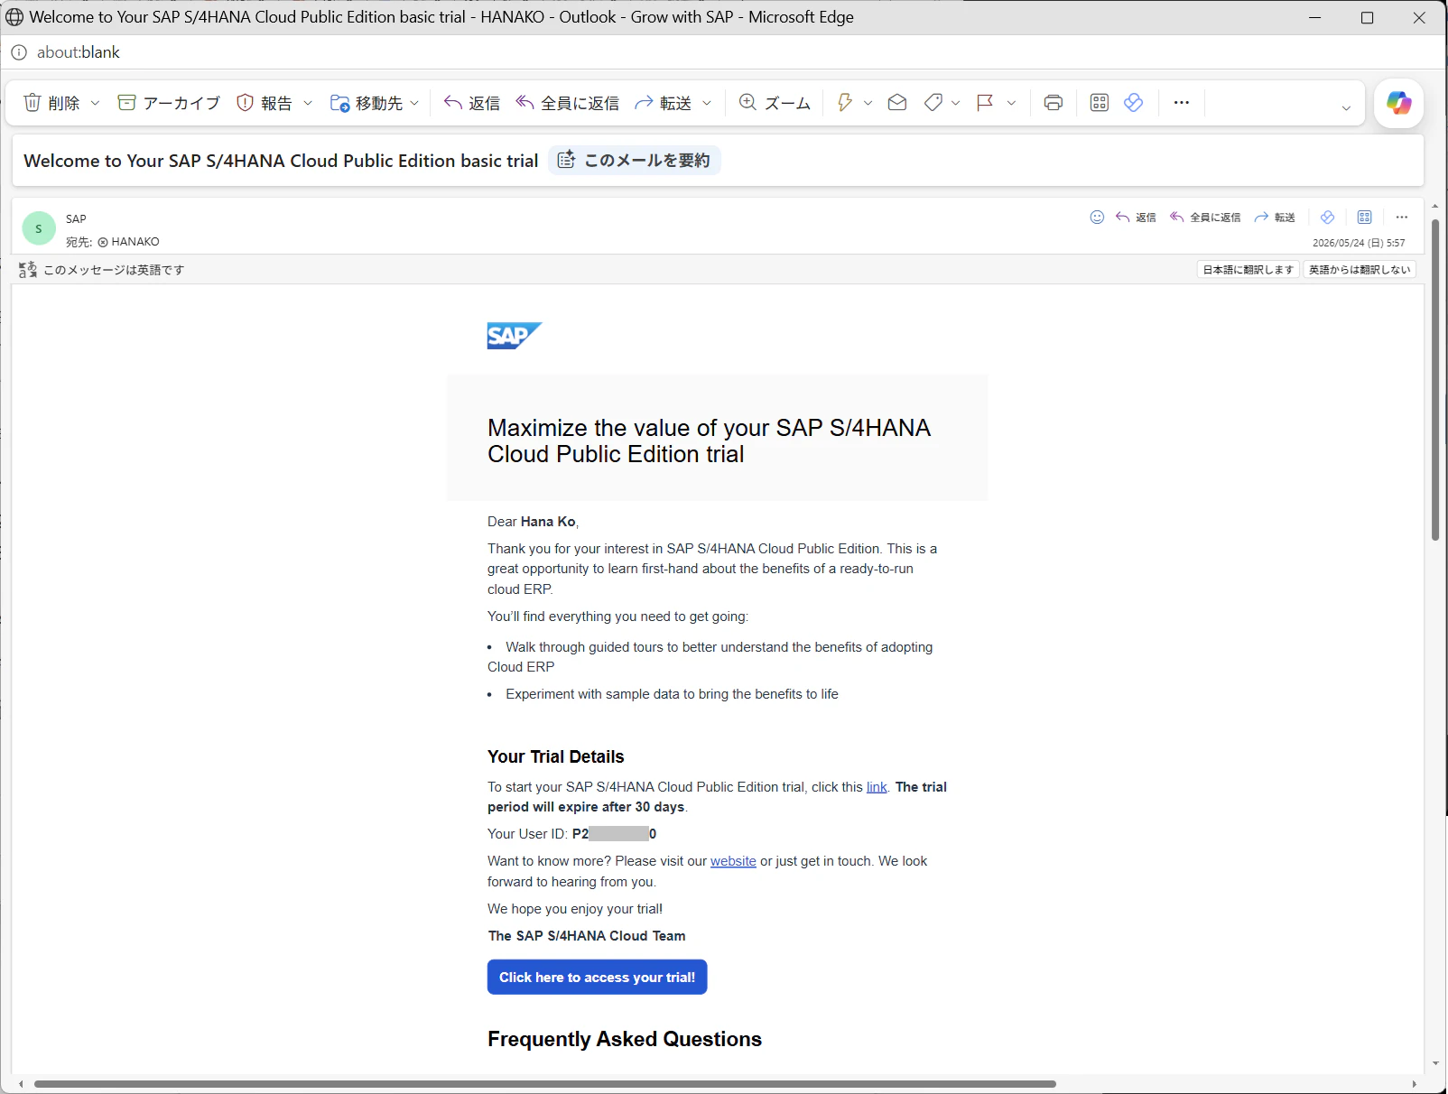Archive the email with アーカイブ
The height and width of the screenshot is (1094, 1448).
169,103
